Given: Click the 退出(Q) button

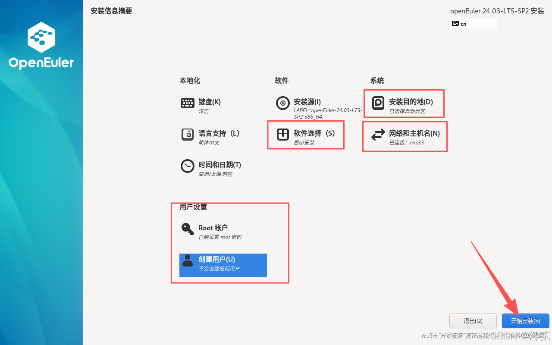Looking at the screenshot, I should coord(473,321).
